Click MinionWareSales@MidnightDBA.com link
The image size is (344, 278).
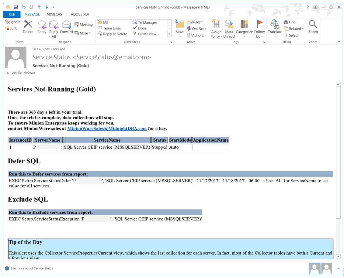[x=107, y=128]
